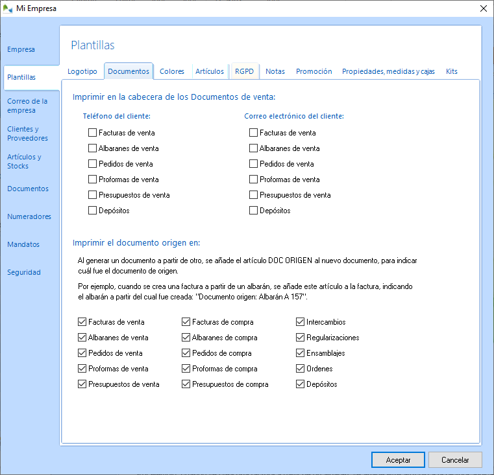Check Albaranes de venta under Correo electrónico del cliente
Image resolution: width=494 pixels, height=475 pixels.
click(254, 148)
